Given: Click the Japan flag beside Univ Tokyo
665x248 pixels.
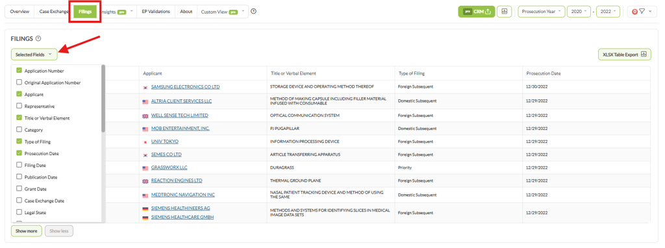Looking at the screenshot, I should [145, 142].
